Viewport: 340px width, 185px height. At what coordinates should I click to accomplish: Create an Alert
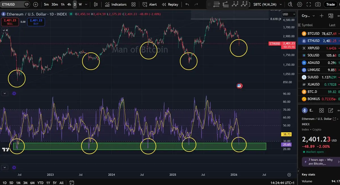(x=150, y=5)
